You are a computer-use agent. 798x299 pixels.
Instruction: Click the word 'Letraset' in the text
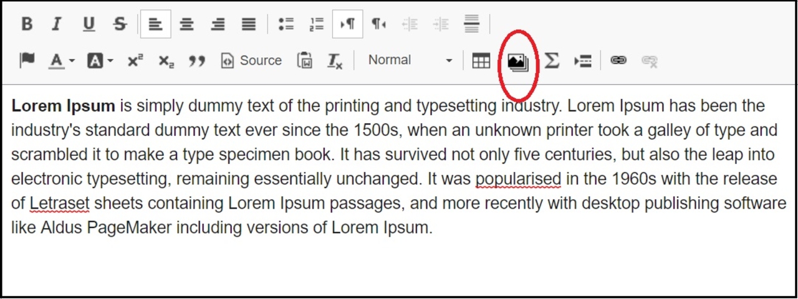click(60, 203)
